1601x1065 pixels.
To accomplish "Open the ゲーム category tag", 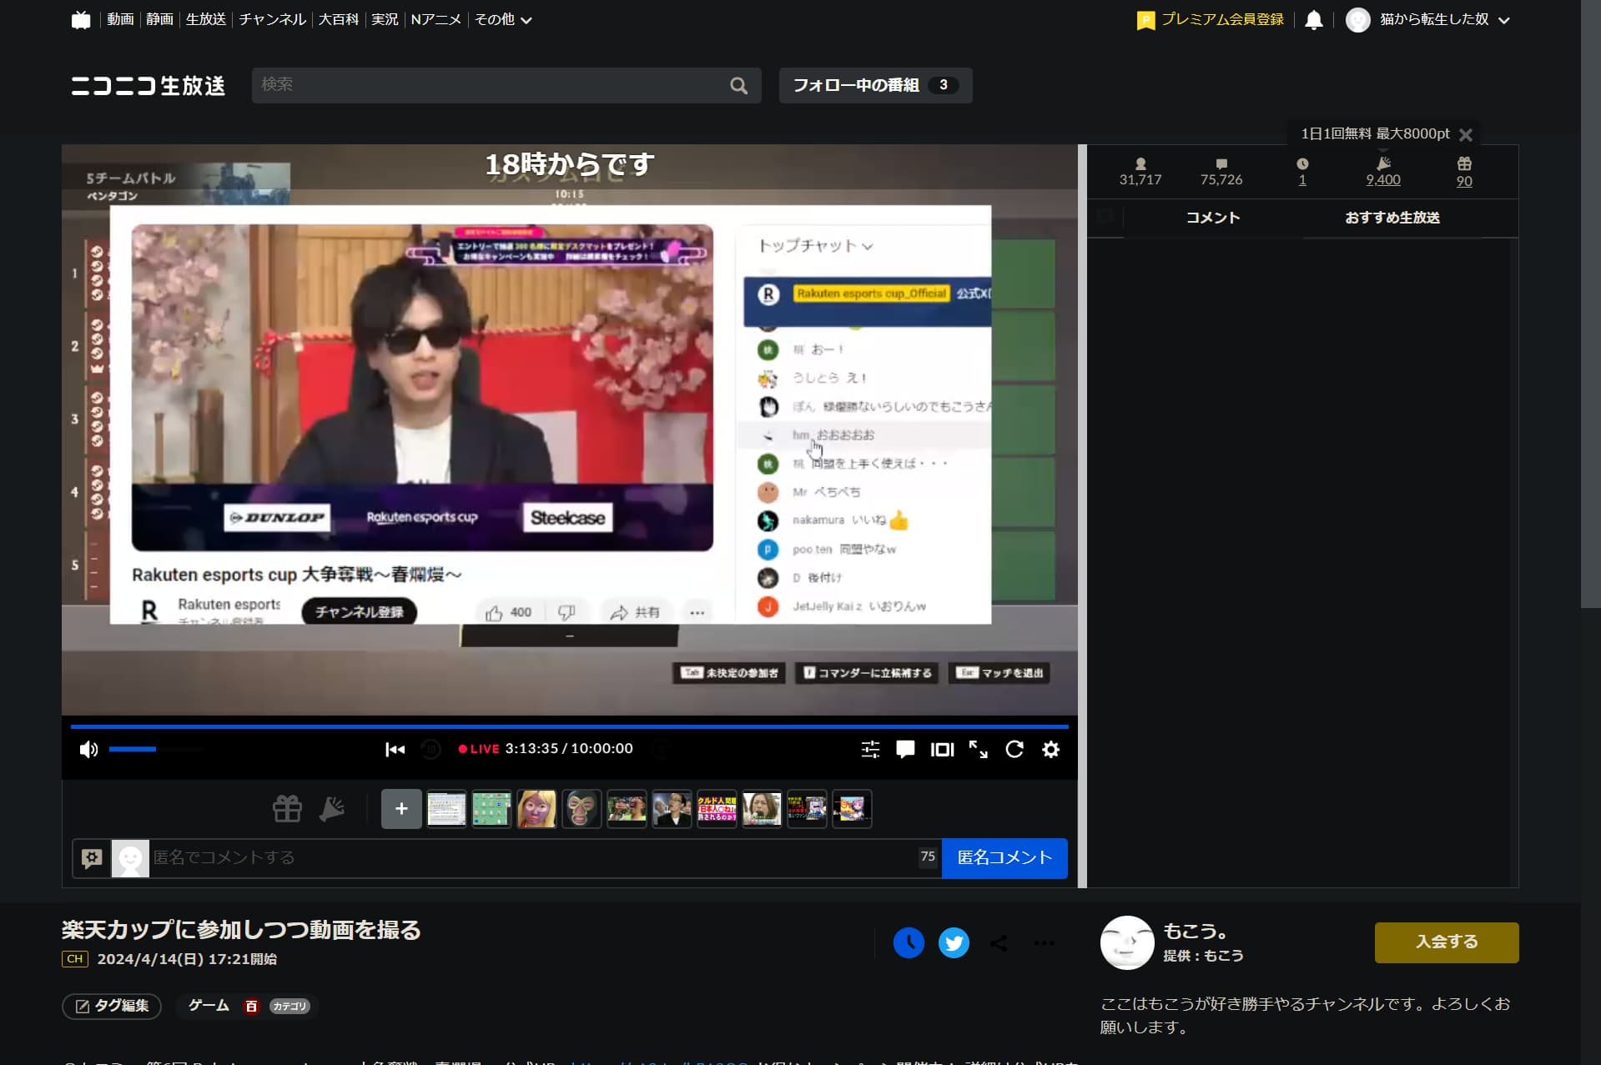I will (x=209, y=1006).
